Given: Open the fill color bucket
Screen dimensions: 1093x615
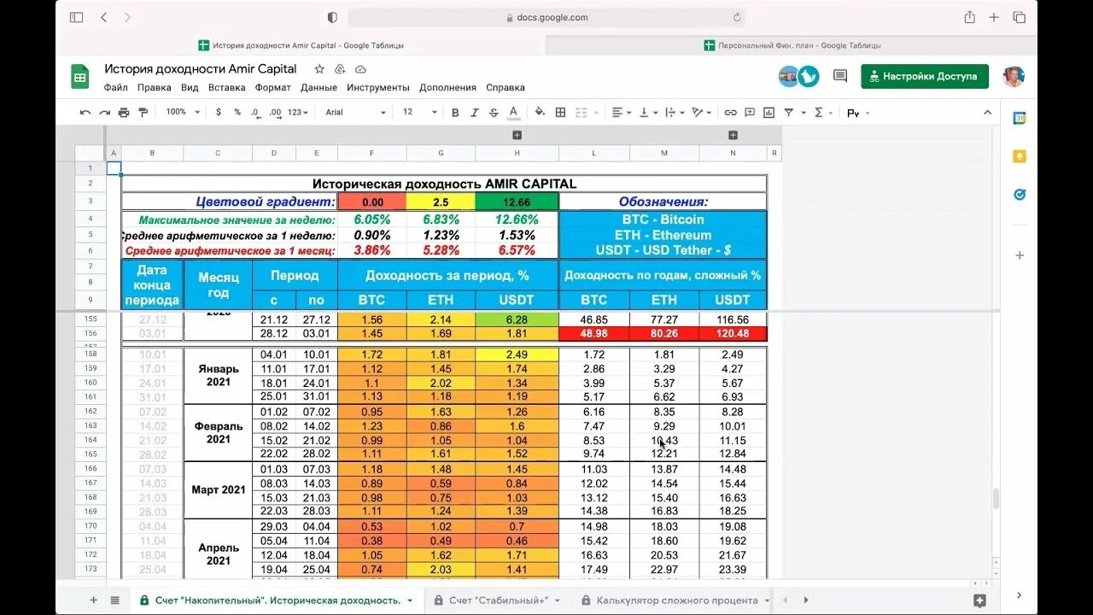Looking at the screenshot, I should pos(540,112).
